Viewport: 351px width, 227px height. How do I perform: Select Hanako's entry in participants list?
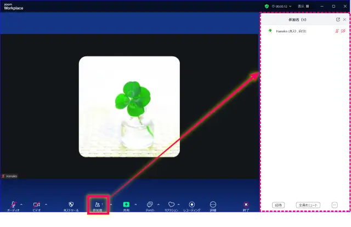296,31
